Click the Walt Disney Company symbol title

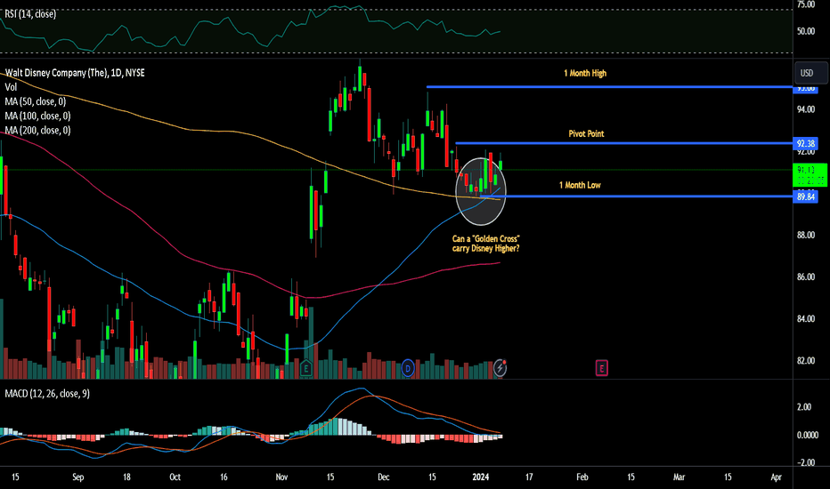75,73
